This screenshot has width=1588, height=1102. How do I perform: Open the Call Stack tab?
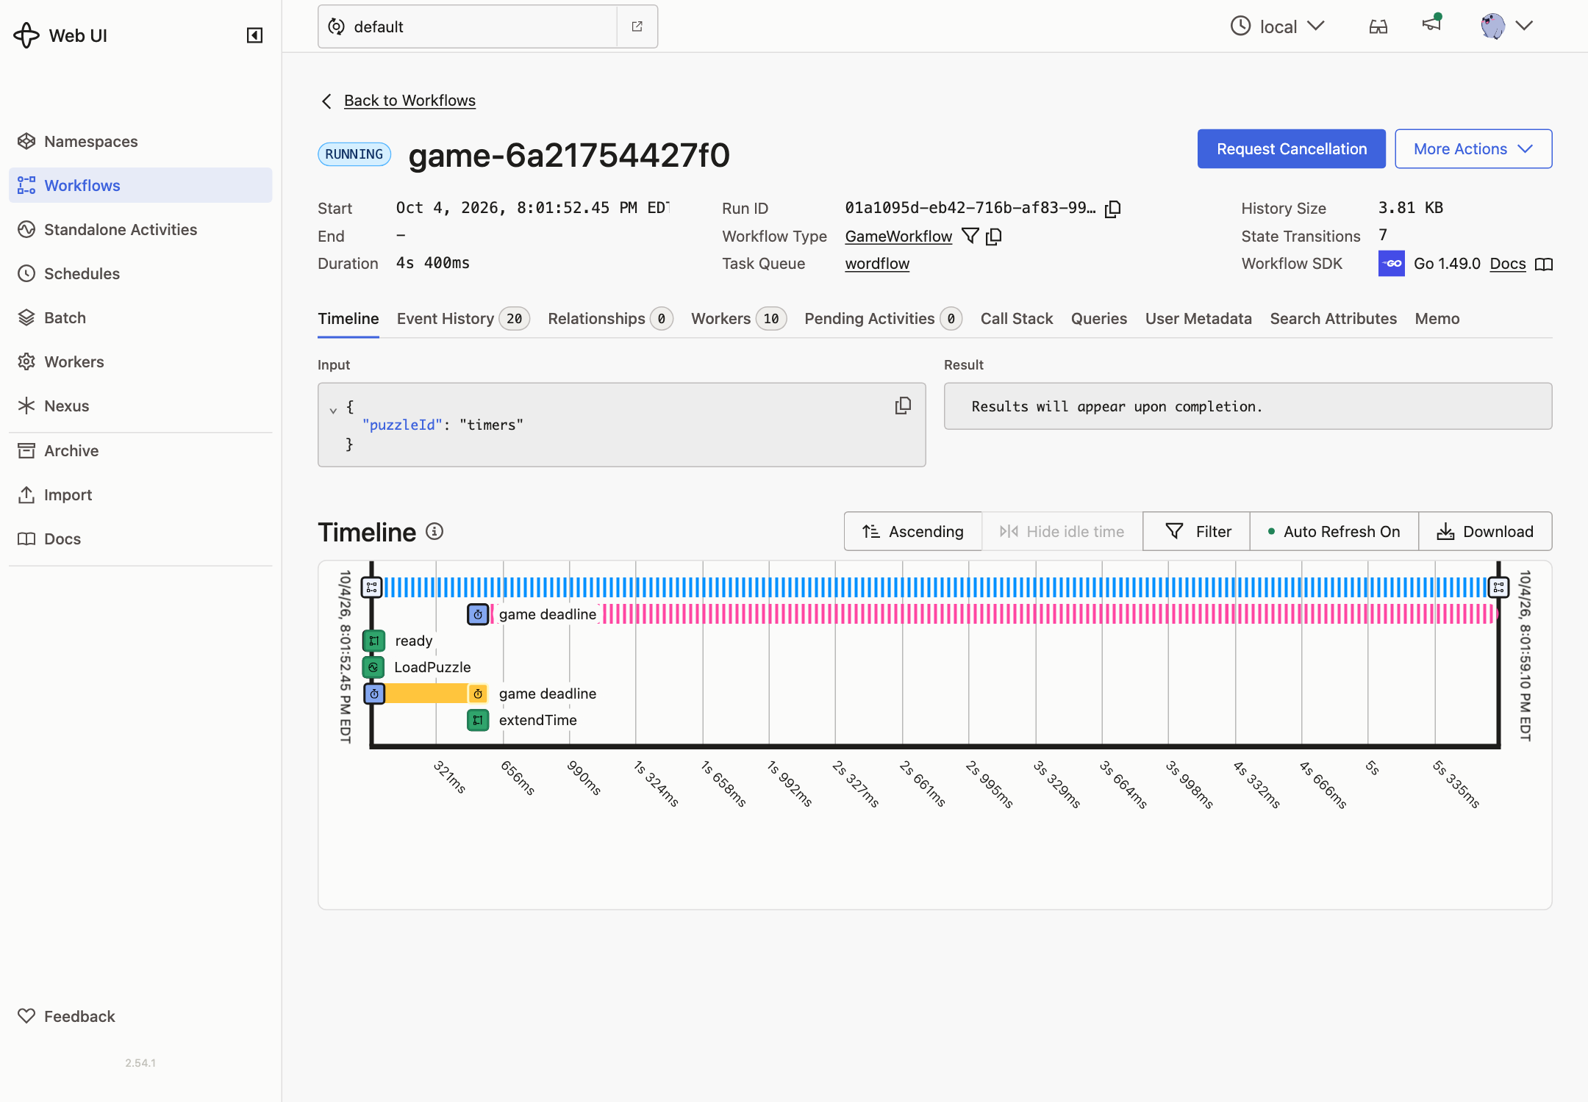1017,319
